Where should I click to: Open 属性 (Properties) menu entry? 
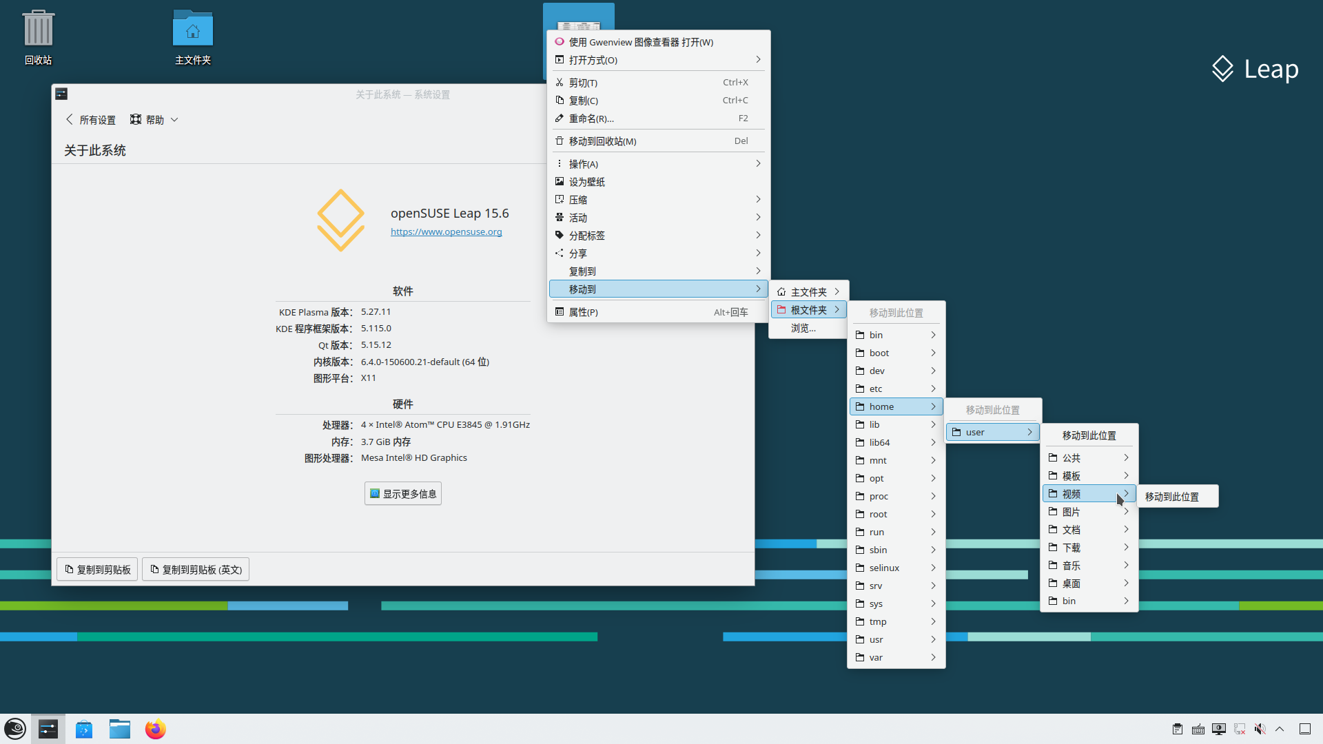[x=659, y=312]
